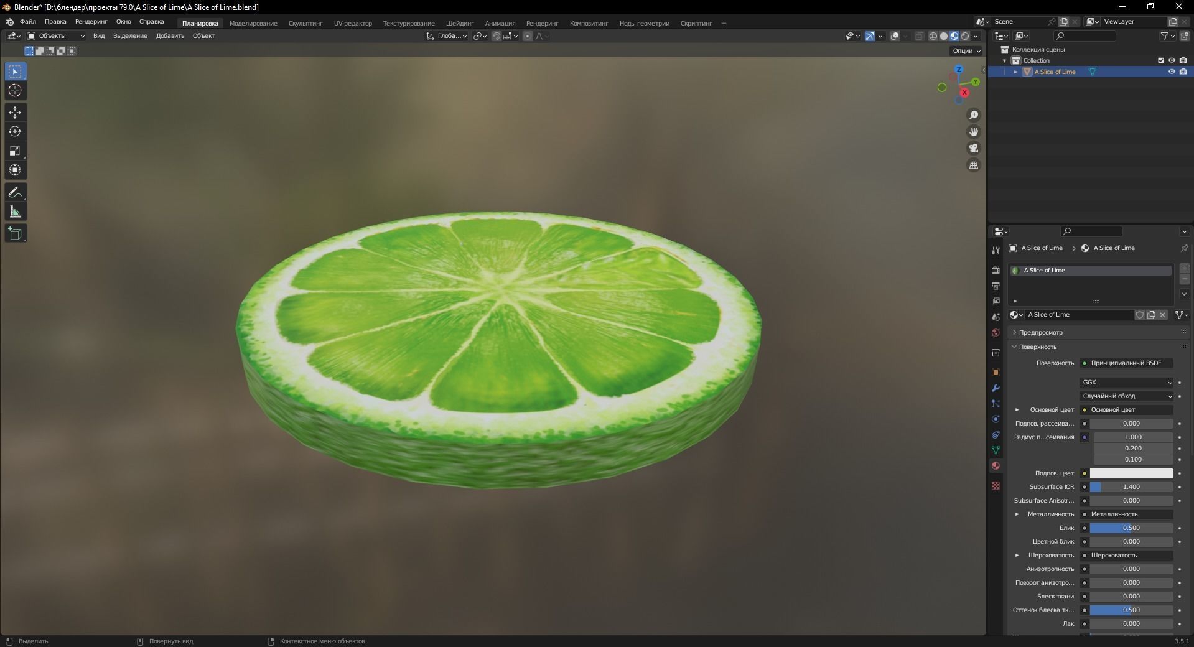Select the Measure tool
Image resolution: width=1194 pixels, height=647 pixels.
pyautogui.click(x=16, y=212)
